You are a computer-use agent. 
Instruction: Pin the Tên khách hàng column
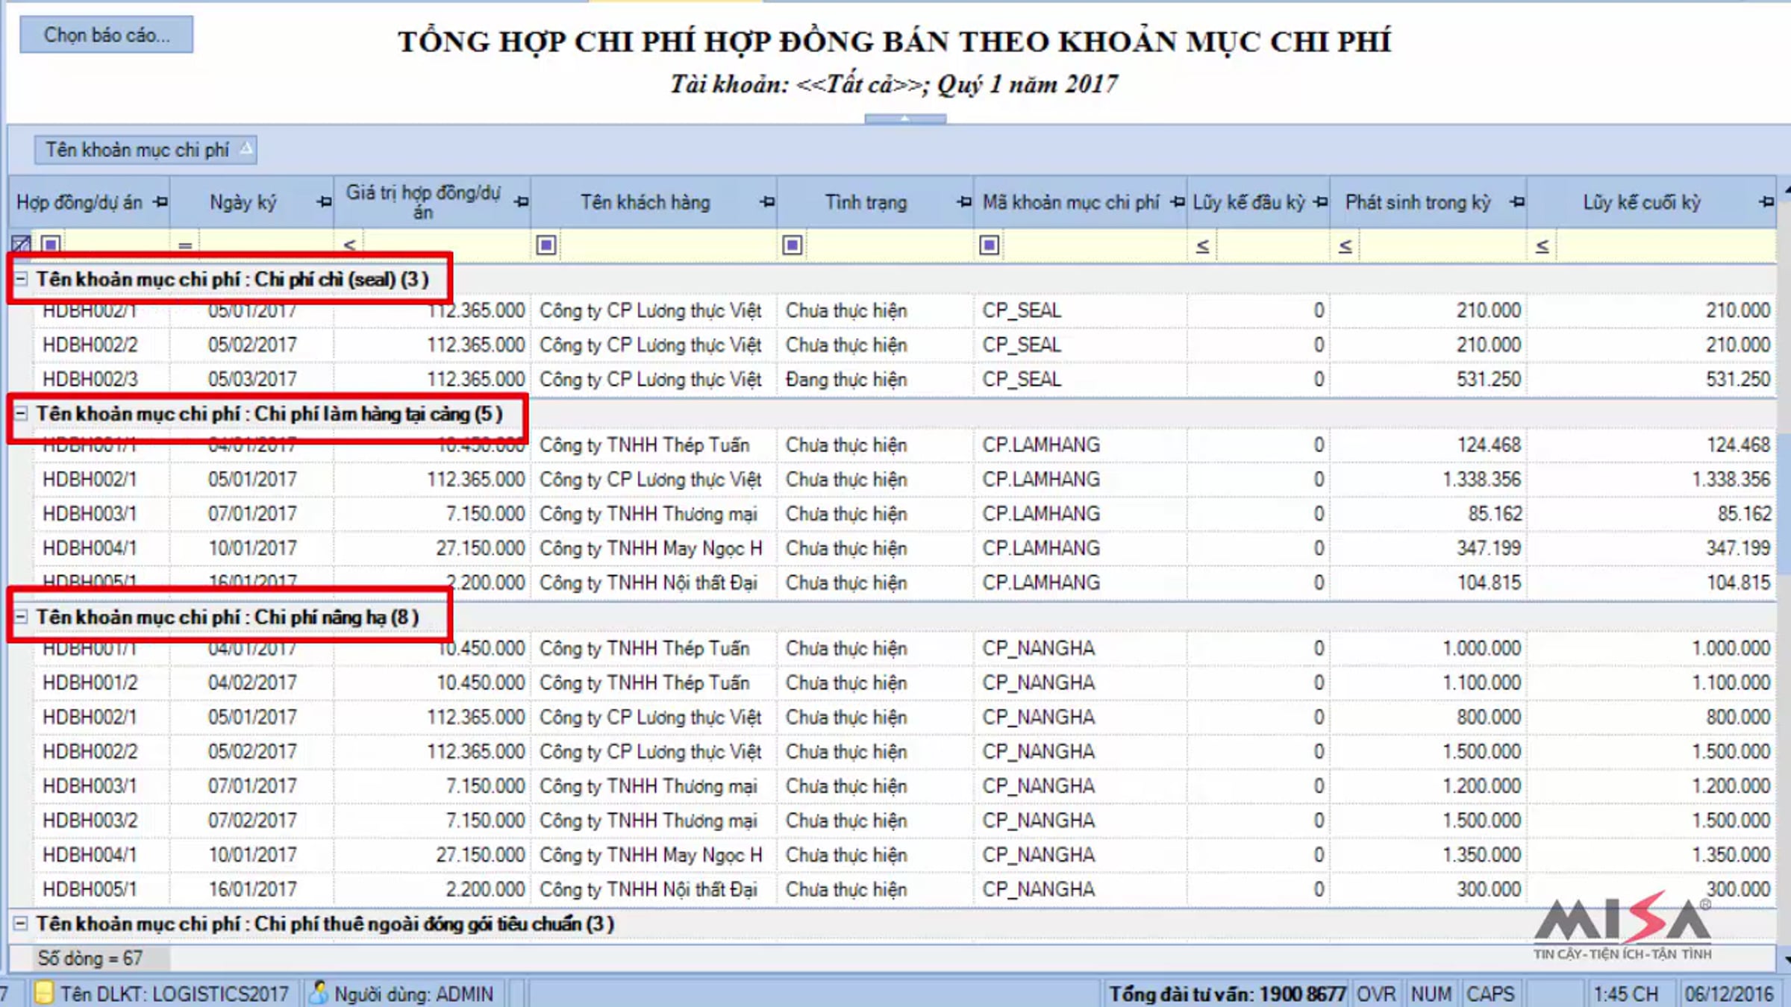pos(767,202)
